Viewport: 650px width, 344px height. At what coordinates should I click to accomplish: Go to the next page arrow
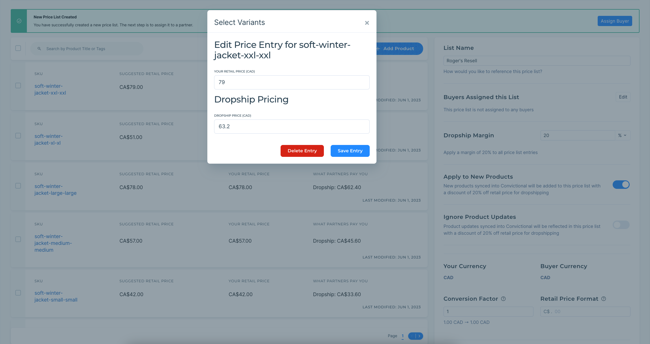click(x=419, y=336)
